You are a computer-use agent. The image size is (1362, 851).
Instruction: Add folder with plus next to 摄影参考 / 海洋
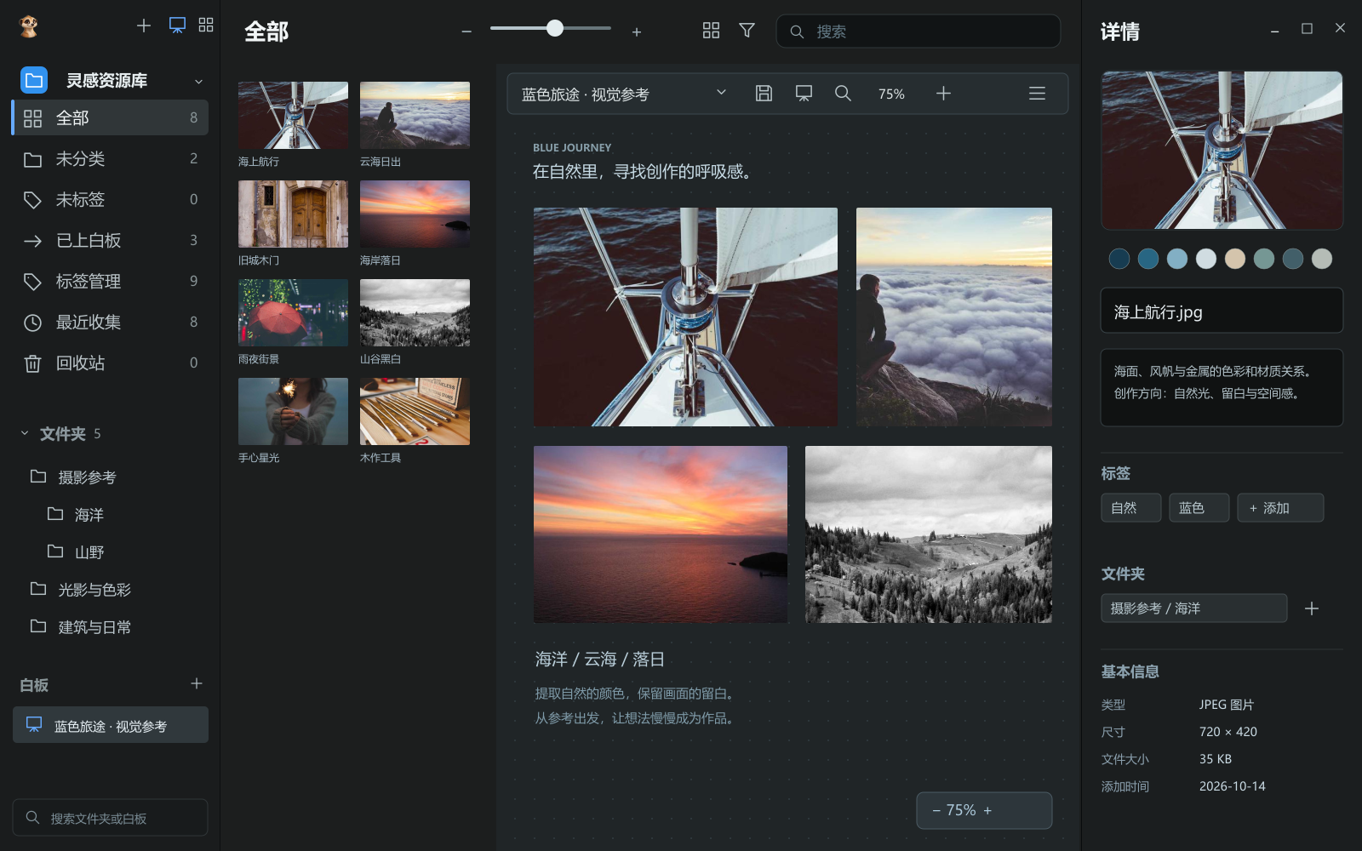(x=1312, y=608)
